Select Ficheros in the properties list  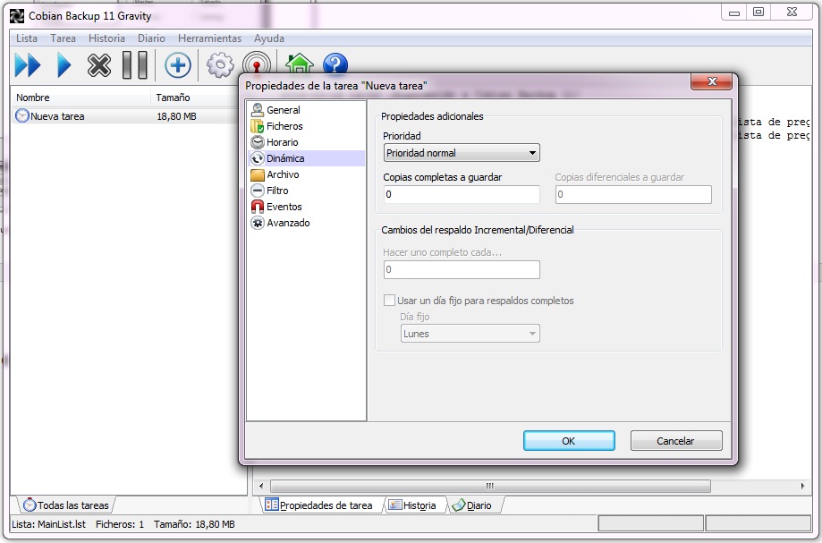[284, 126]
